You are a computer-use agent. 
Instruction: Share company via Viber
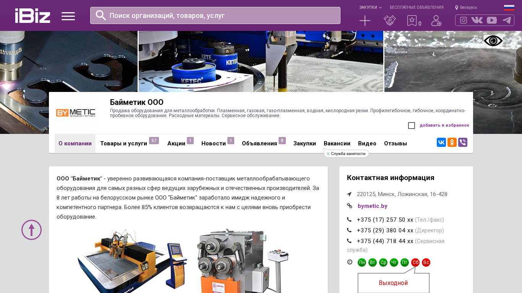tap(463, 142)
